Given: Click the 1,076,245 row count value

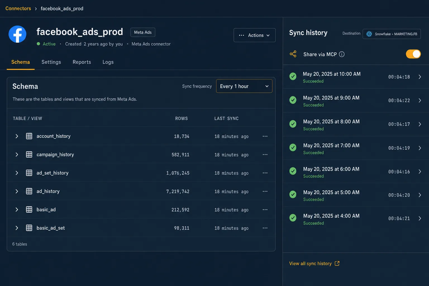Looking at the screenshot, I should coord(178,173).
